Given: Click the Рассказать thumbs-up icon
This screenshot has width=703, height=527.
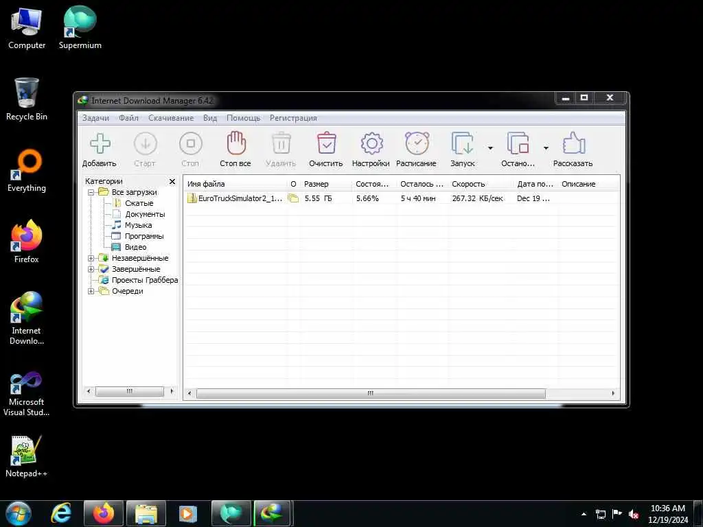Looking at the screenshot, I should tap(573, 143).
